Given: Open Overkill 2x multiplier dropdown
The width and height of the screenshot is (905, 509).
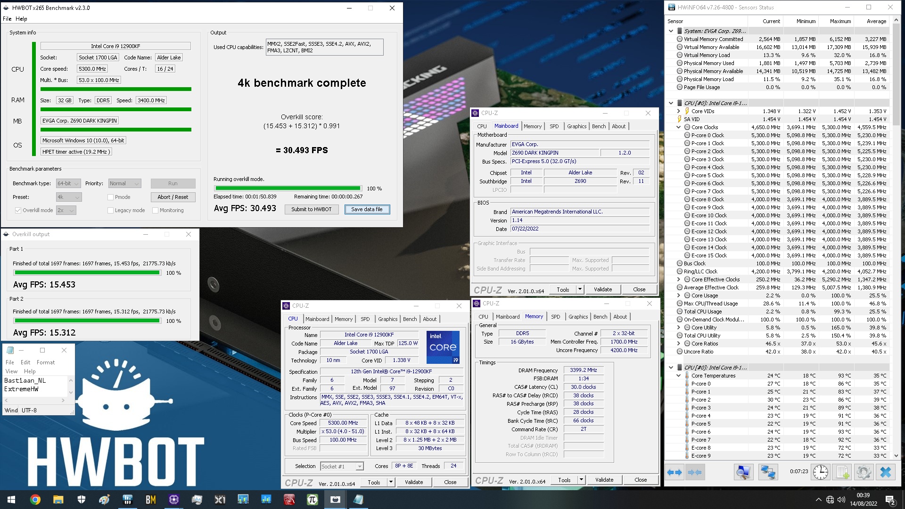Looking at the screenshot, I should pyautogui.click(x=66, y=211).
